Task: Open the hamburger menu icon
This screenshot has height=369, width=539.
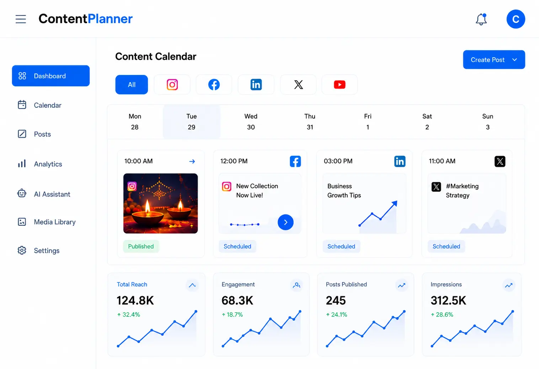Action: (21, 19)
